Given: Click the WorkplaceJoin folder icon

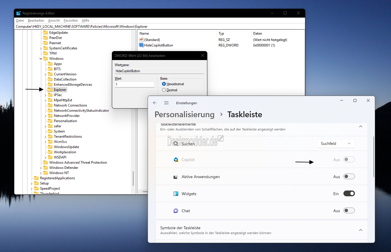Looking at the screenshot, I should [50, 152].
